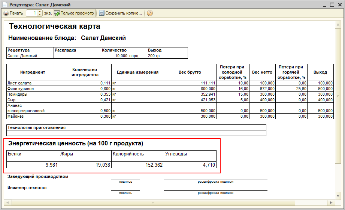
Task: Toggle Только просмотр view-only mode
Action: point(74,13)
